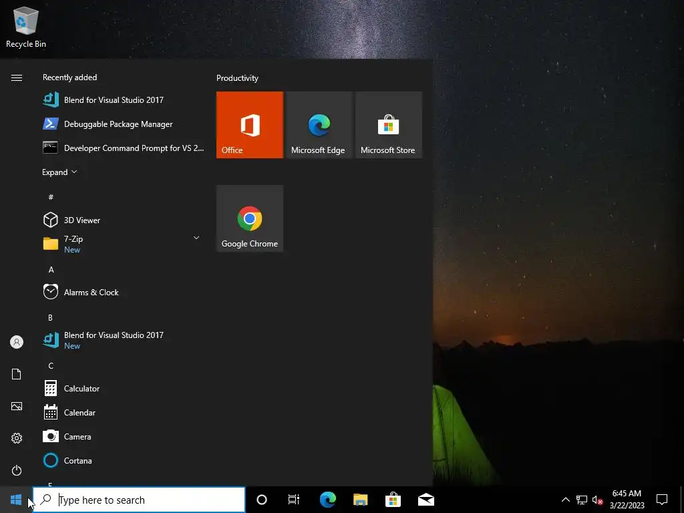Viewport: 684px width, 513px height.
Task: Launch the Calculator app
Action: 124,388
